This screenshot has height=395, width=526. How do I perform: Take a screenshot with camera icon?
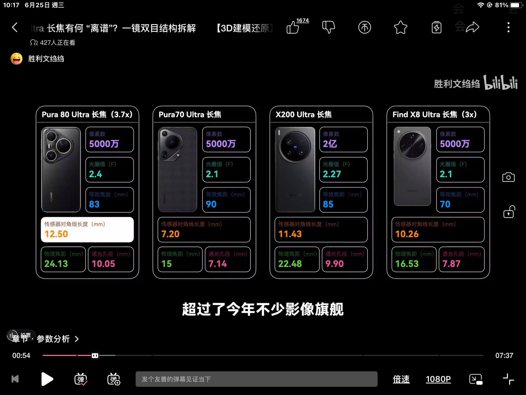pos(508,177)
